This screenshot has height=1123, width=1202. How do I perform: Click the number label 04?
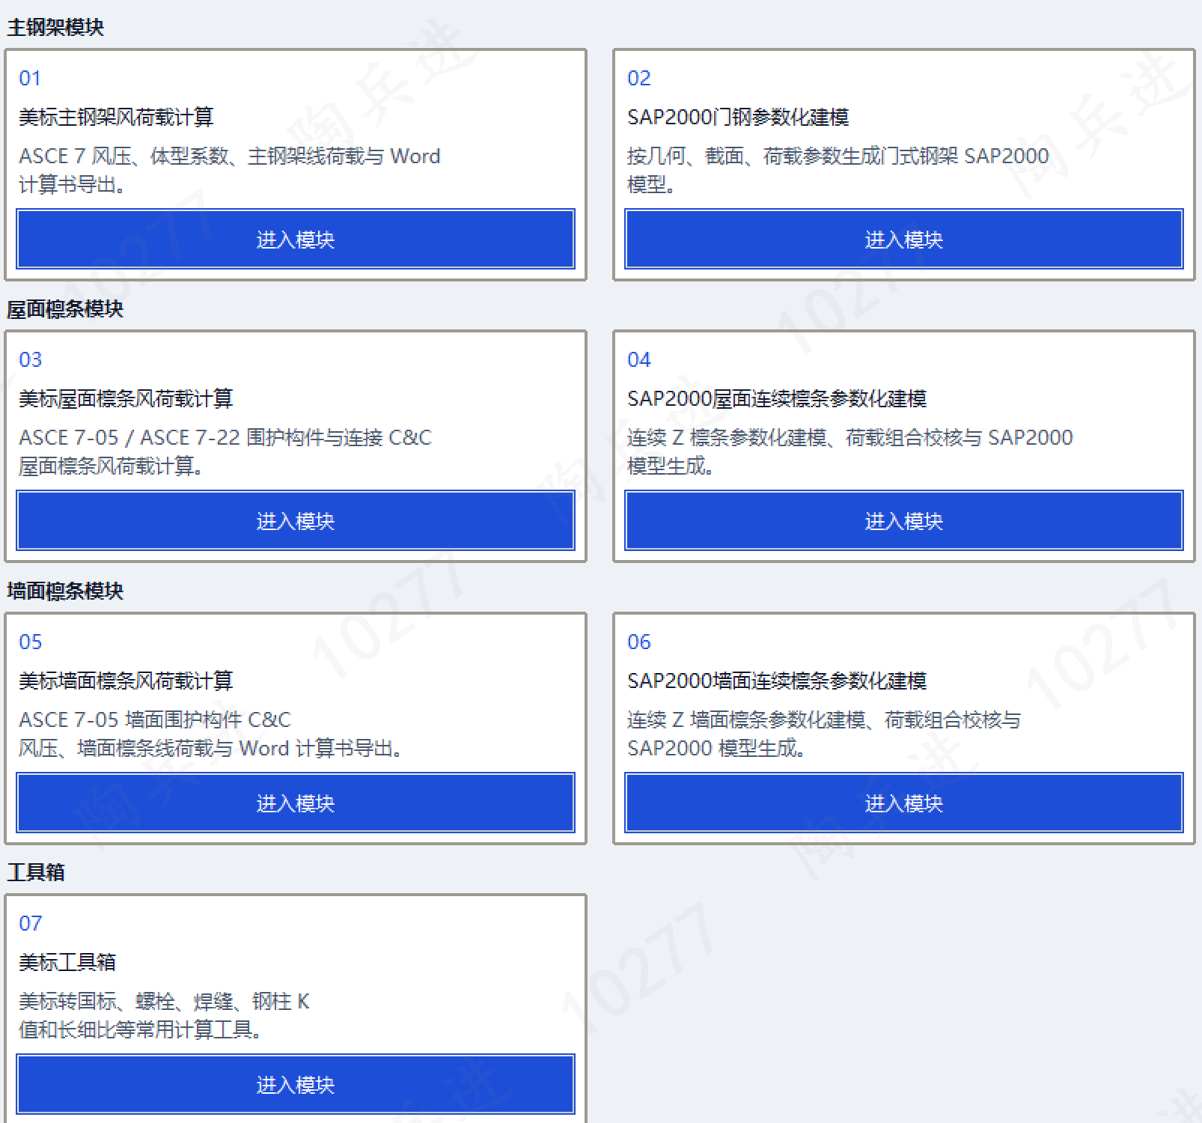tap(639, 360)
